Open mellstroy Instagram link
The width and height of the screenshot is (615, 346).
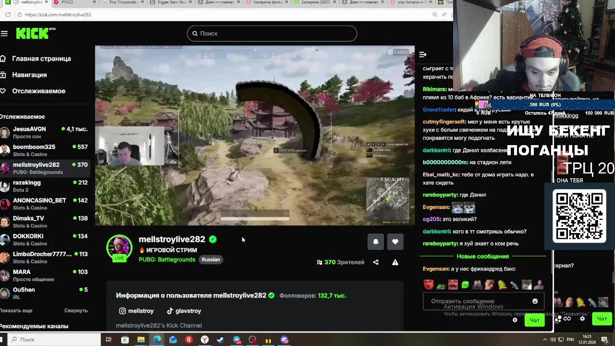[x=136, y=311]
